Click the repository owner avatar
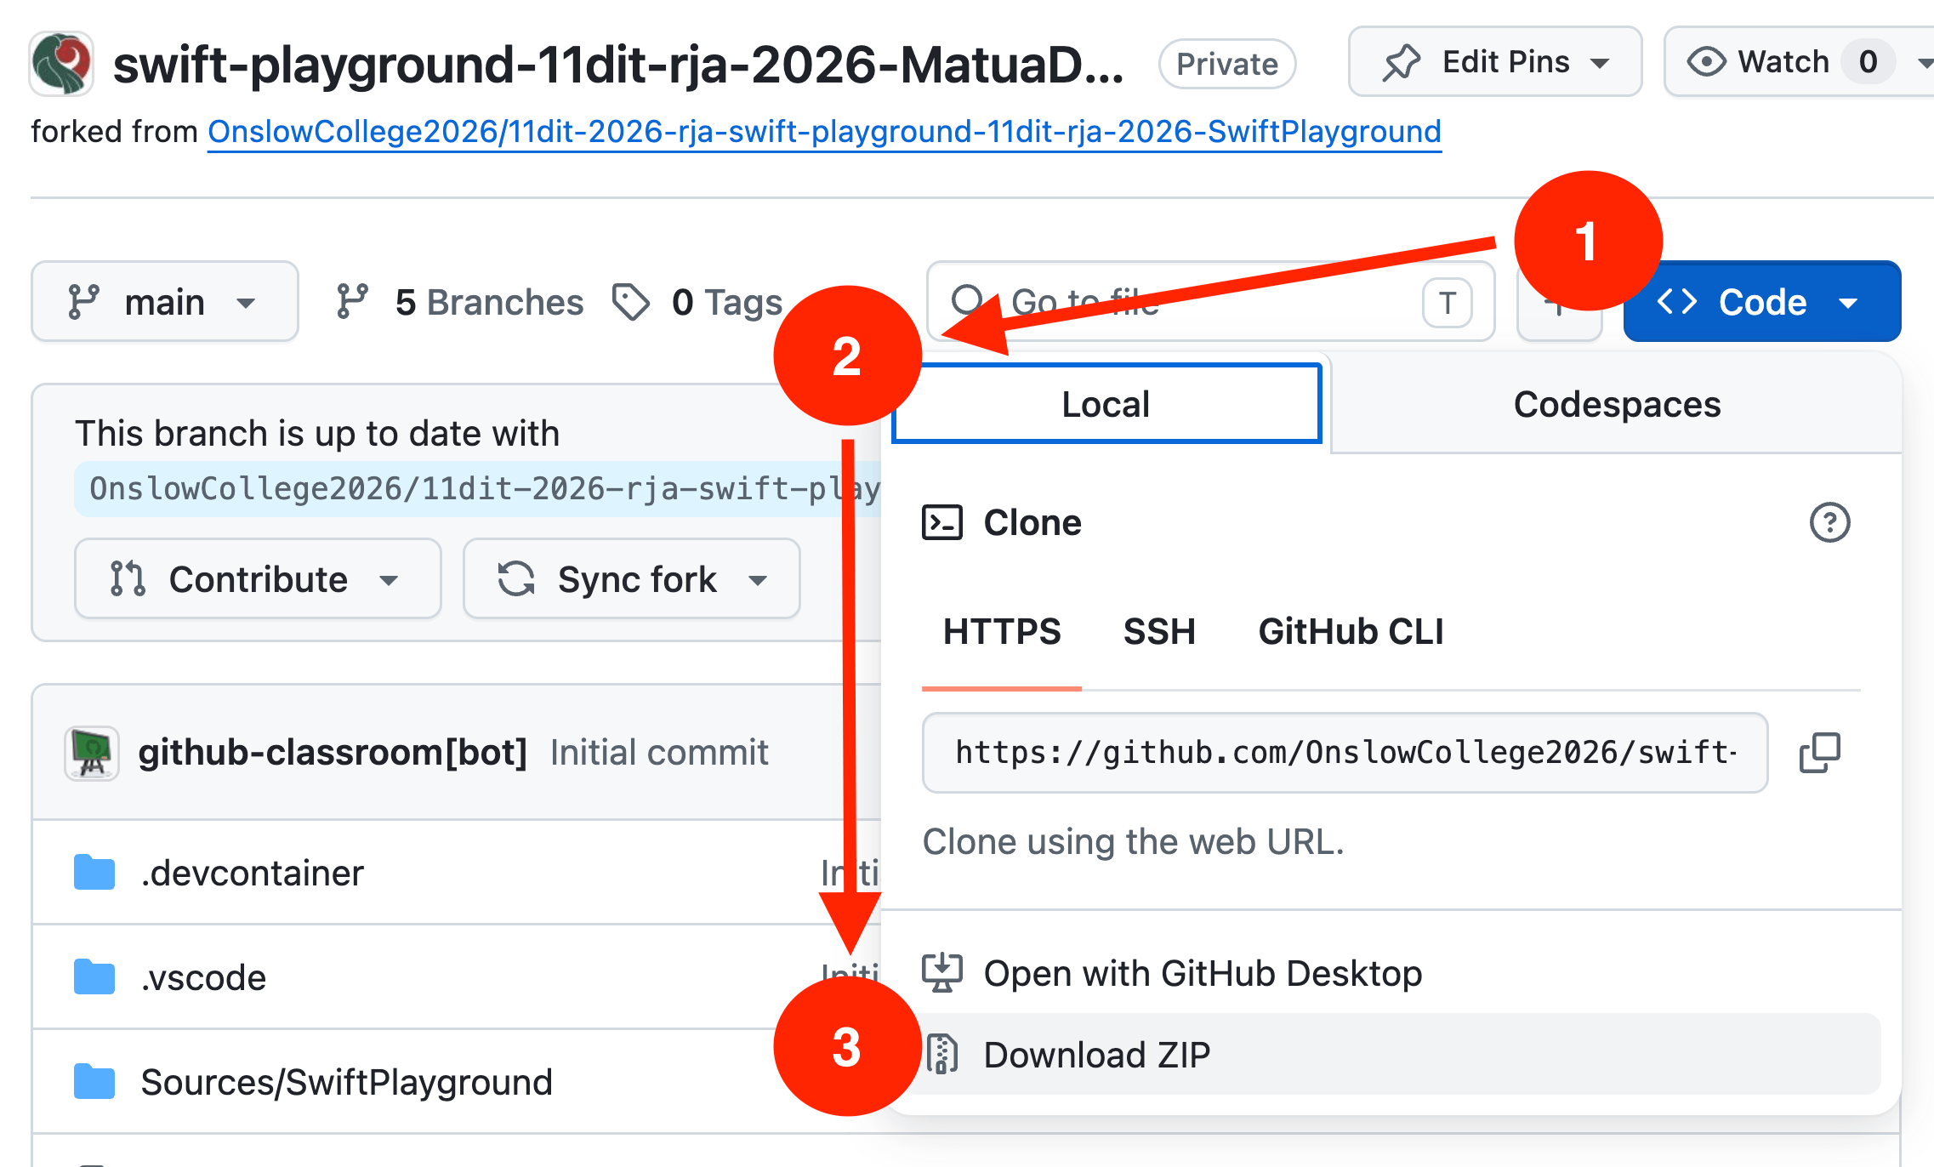Screen dimensions: 1934x1167 61,63
